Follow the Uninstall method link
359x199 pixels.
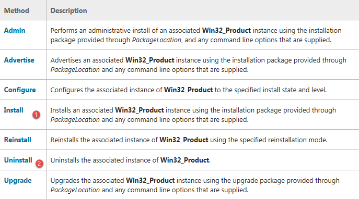18,160
